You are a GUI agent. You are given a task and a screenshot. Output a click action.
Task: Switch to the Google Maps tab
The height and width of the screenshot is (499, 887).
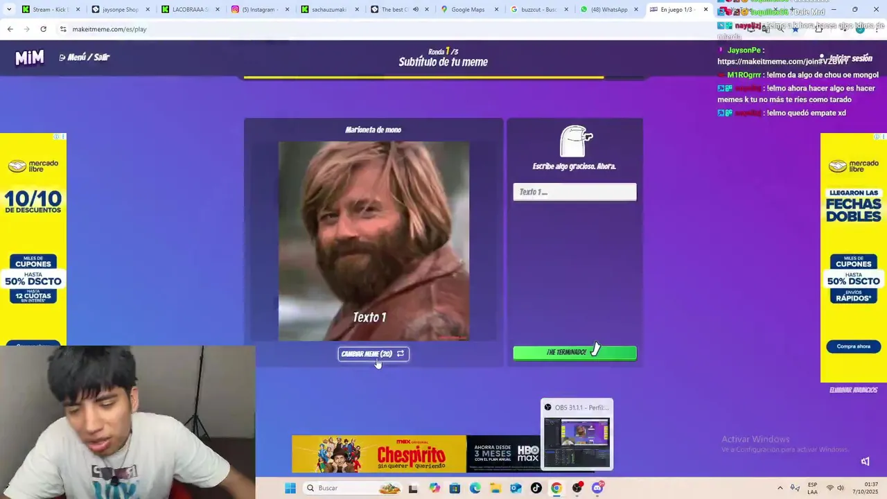[468, 10]
